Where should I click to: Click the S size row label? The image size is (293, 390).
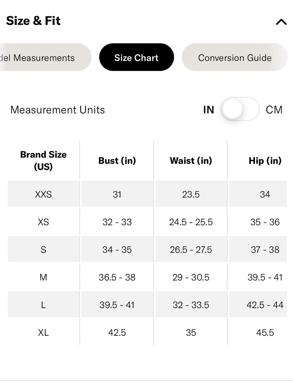coord(43,250)
